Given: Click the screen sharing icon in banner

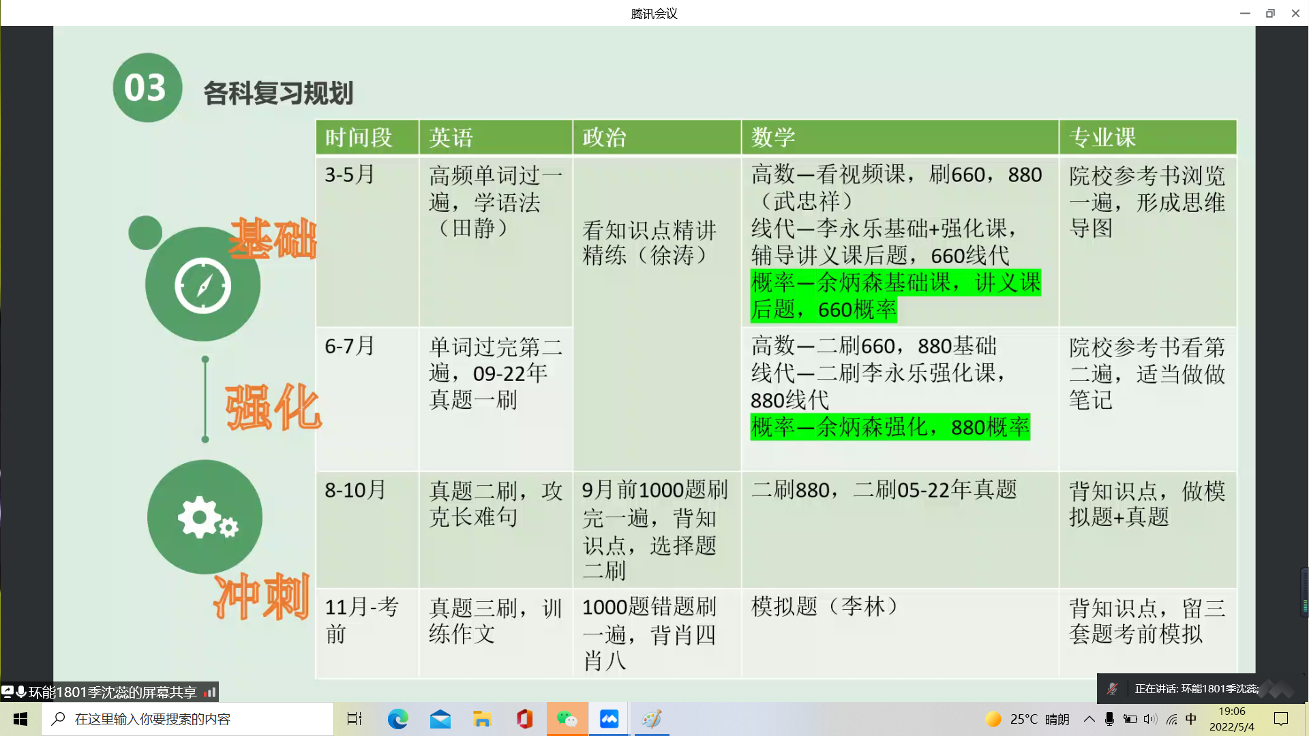Looking at the screenshot, I should click(x=7, y=692).
